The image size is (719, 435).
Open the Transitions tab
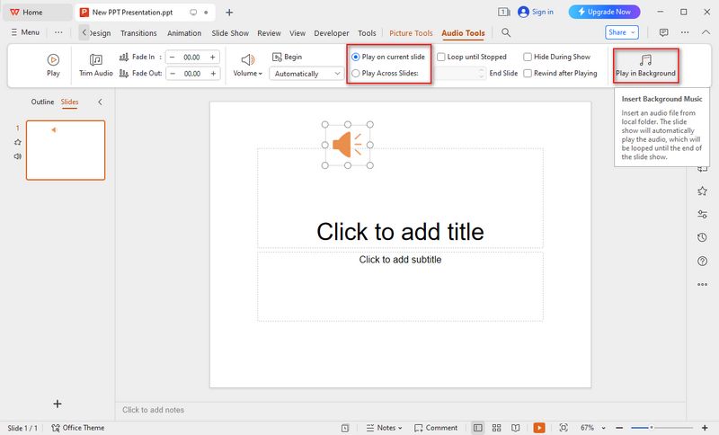(x=138, y=33)
